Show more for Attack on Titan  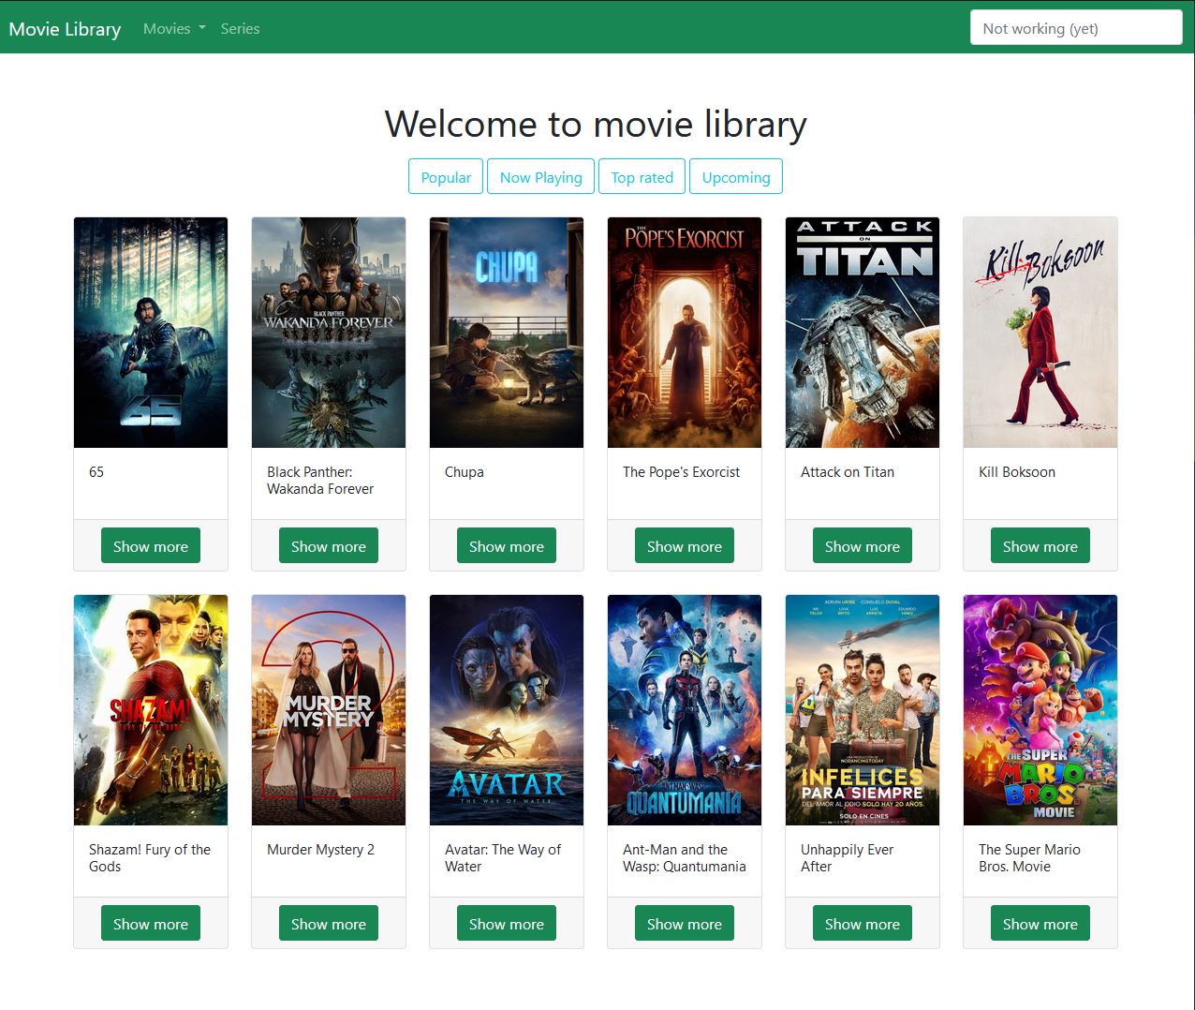[x=863, y=546]
